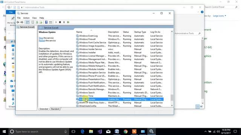Click the Export List toolbar icon

coord(41,22)
